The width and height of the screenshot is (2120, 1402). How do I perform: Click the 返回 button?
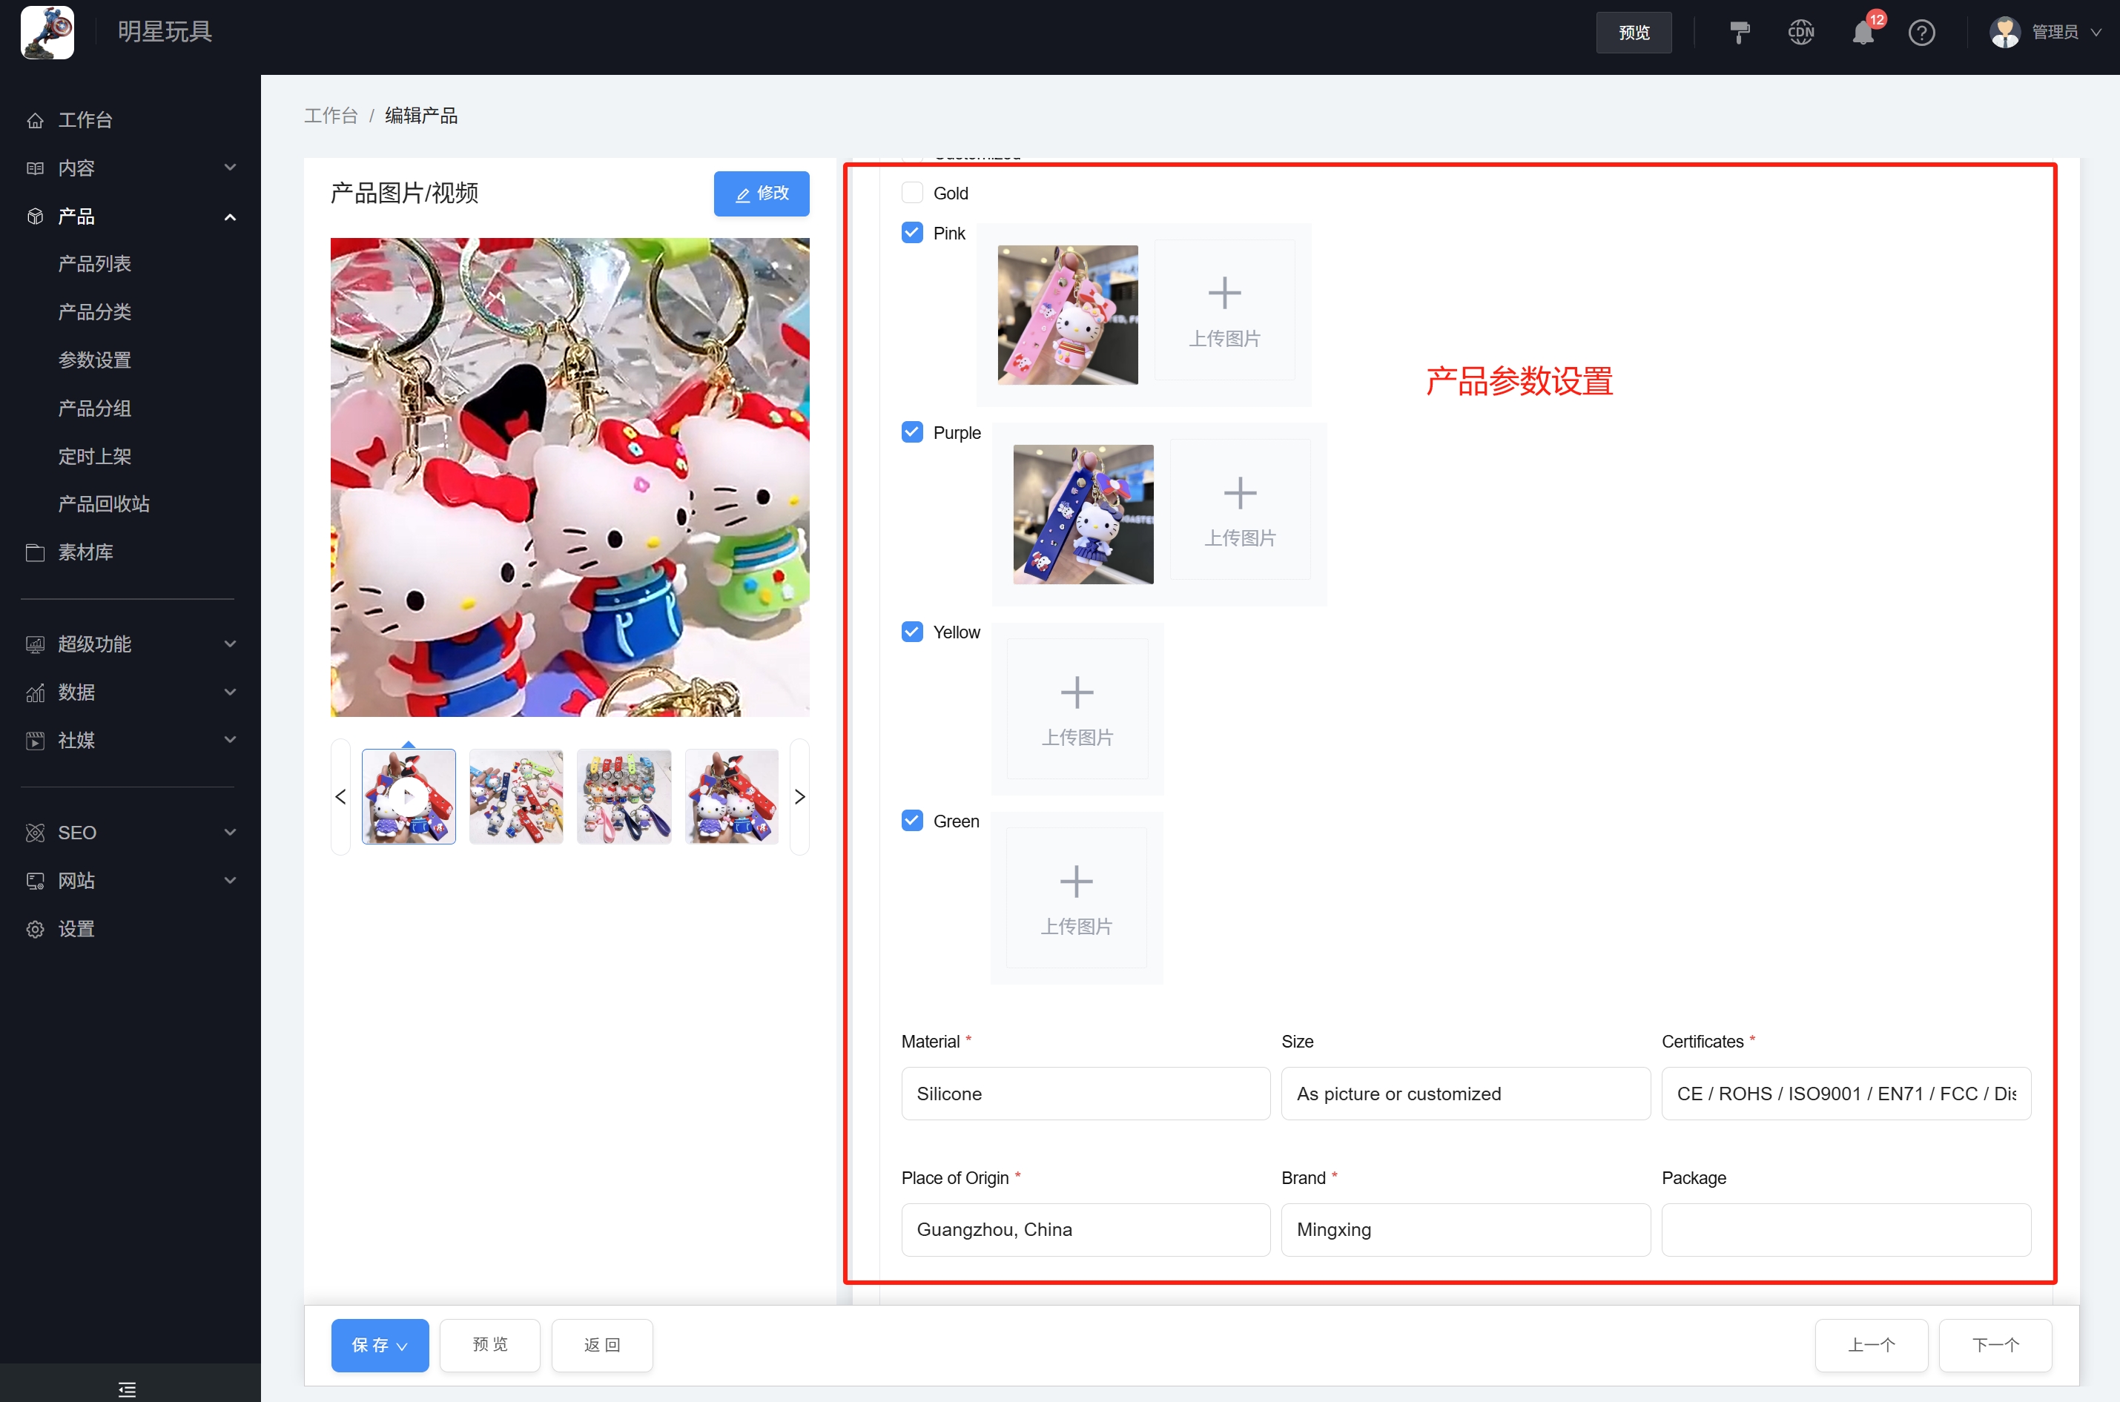pos(602,1345)
